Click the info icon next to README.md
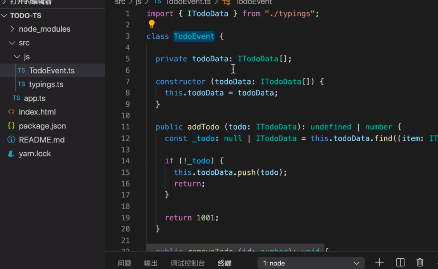Screen dimensions: 438x269 [x=12, y=139]
